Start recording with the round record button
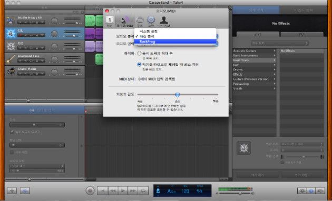 (90, 190)
